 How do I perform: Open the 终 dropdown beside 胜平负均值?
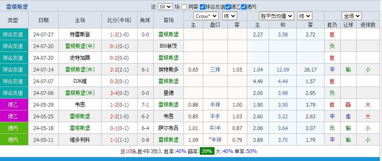[304, 16]
